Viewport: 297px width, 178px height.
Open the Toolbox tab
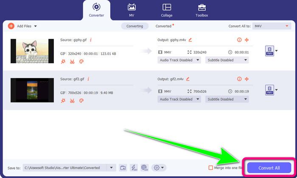(202, 10)
